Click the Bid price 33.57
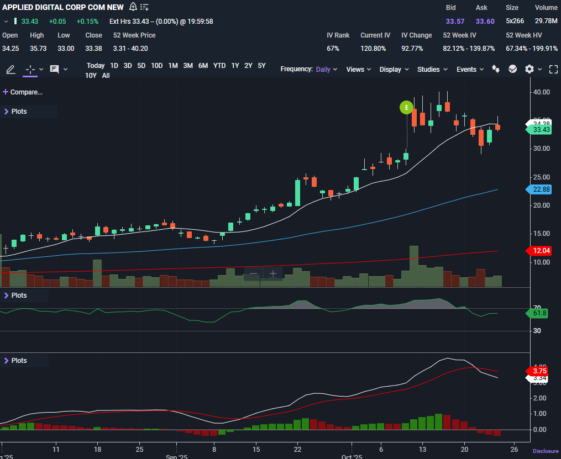The height and width of the screenshot is (459, 561). tap(455, 22)
